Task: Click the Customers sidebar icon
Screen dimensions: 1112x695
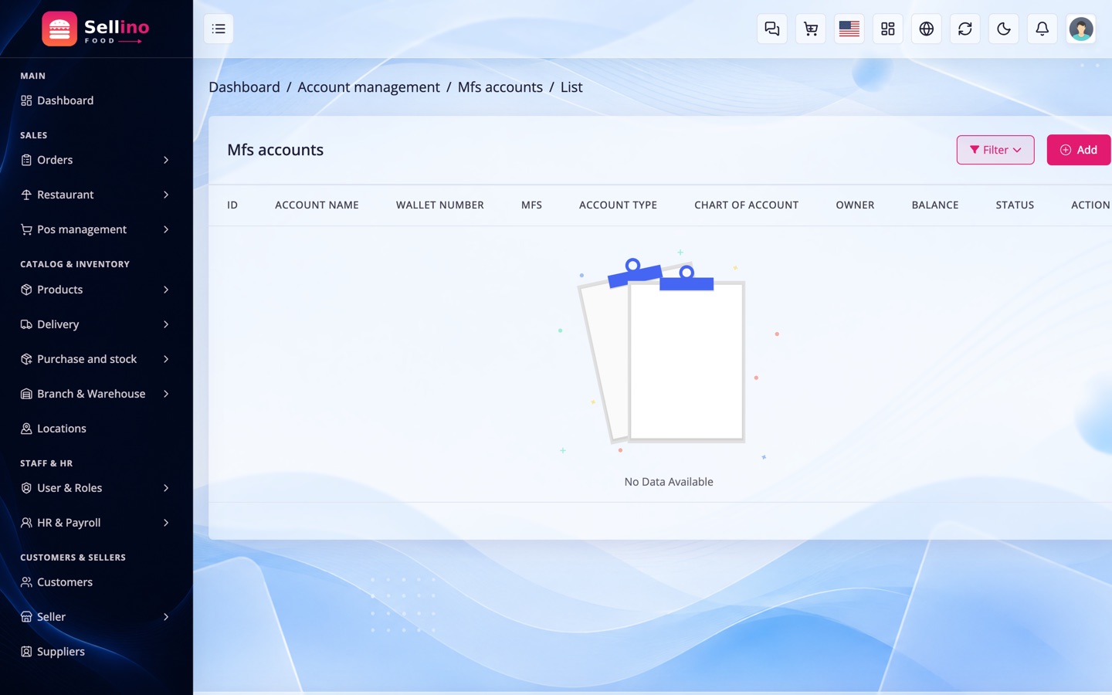Action: pyautogui.click(x=26, y=582)
